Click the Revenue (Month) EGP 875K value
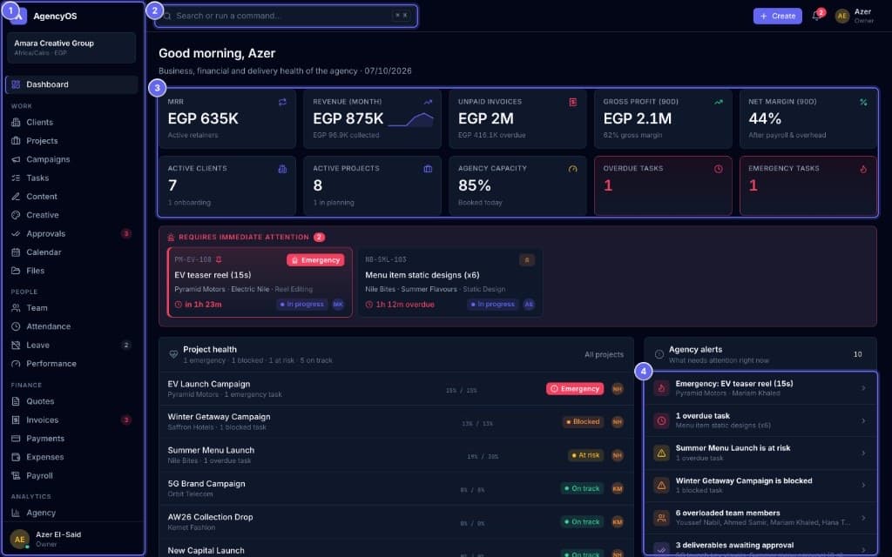892x557 pixels. pos(348,118)
